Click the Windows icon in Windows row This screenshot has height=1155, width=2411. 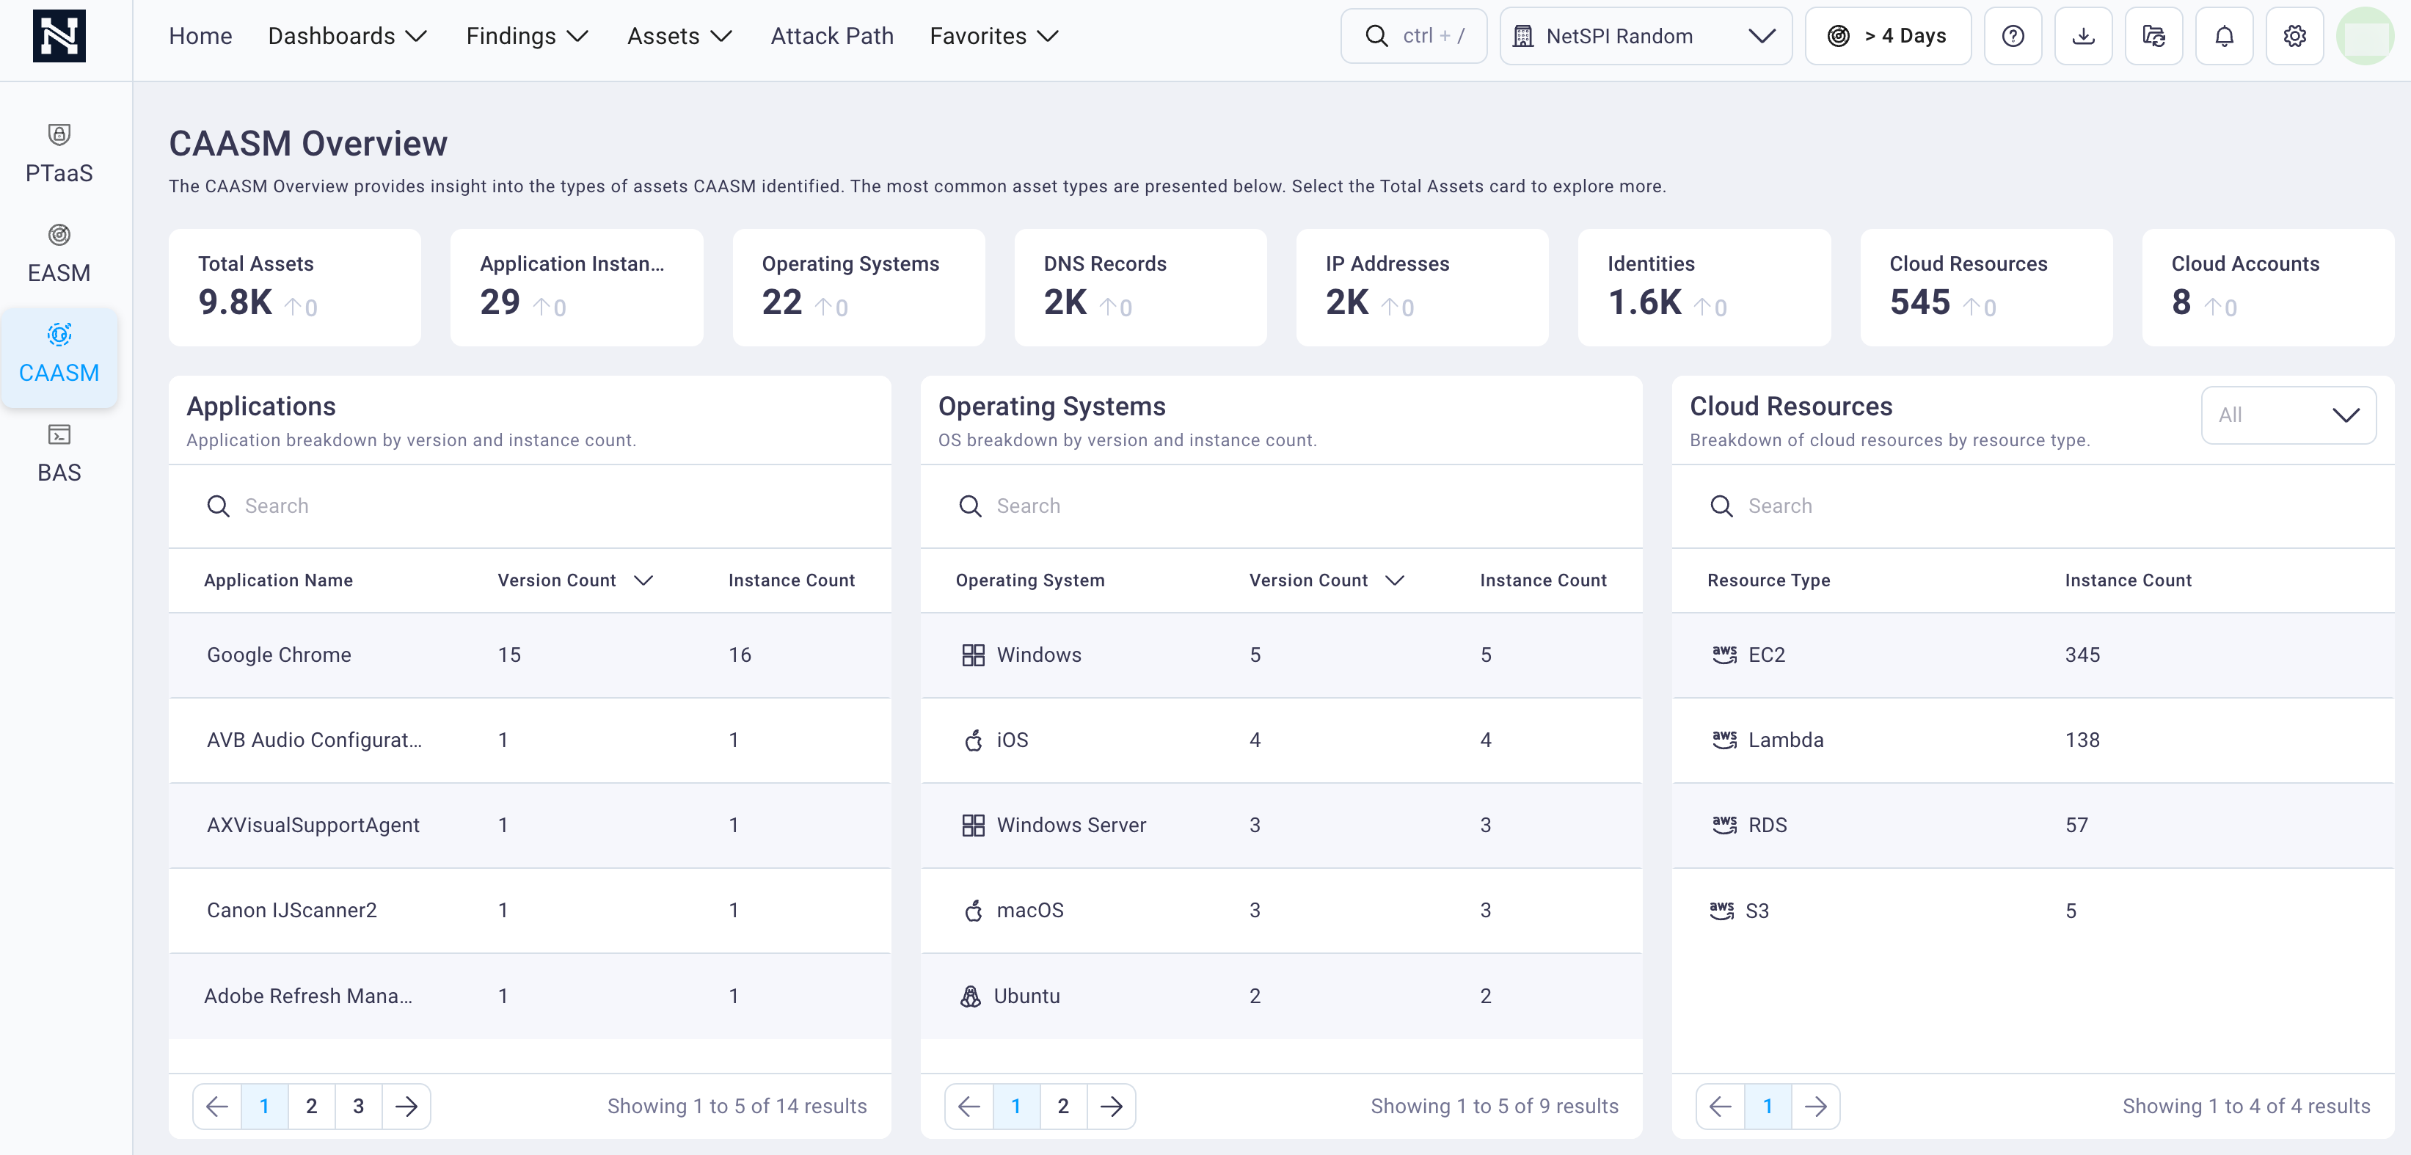974,655
